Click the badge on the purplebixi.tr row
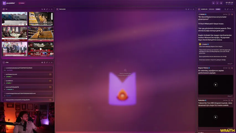The image size is (236, 133). [x=50, y=81]
